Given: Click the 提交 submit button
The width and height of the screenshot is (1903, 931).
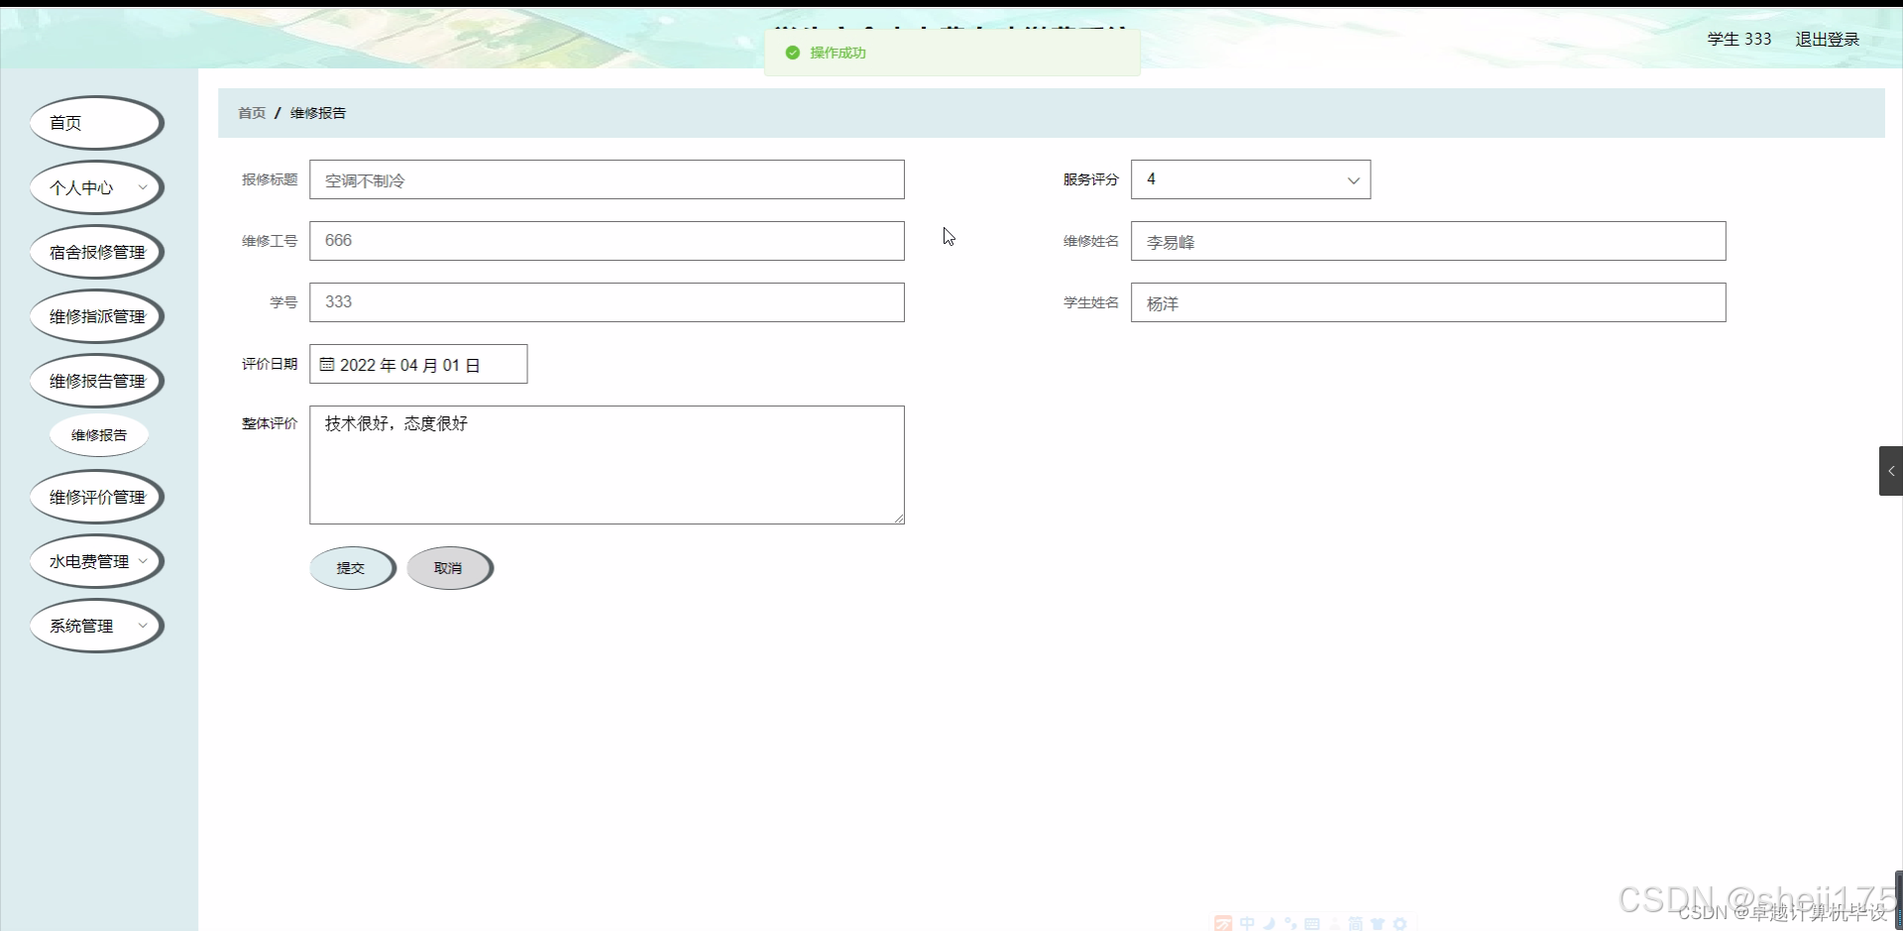Looking at the screenshot, I should [x=352, y=568].
